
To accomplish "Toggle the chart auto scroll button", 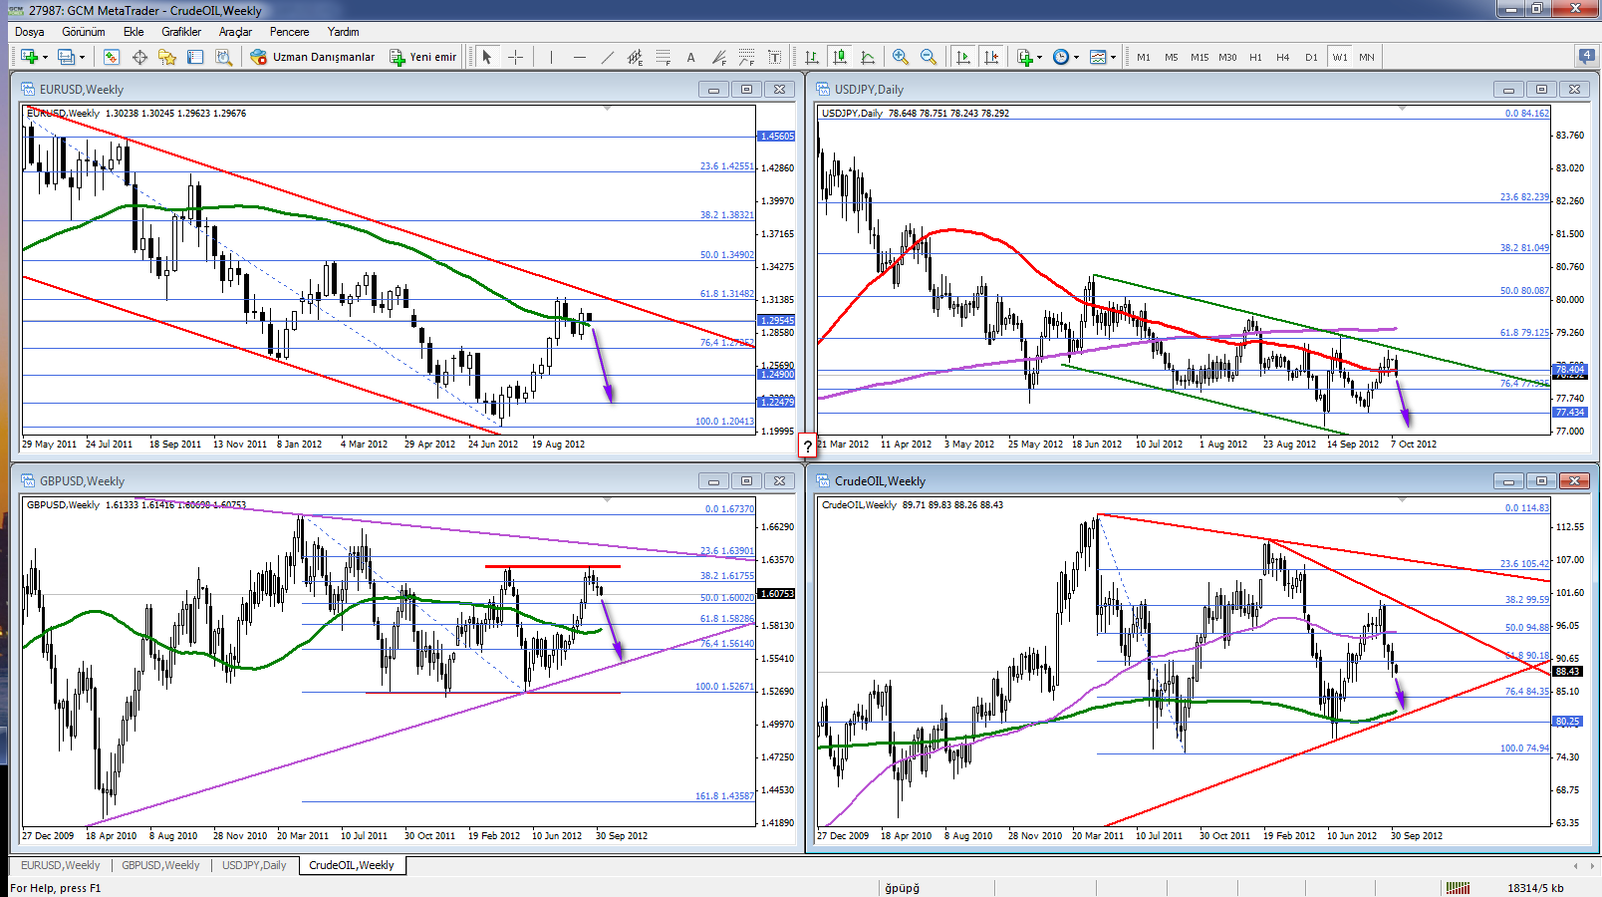I will (963, 57).
